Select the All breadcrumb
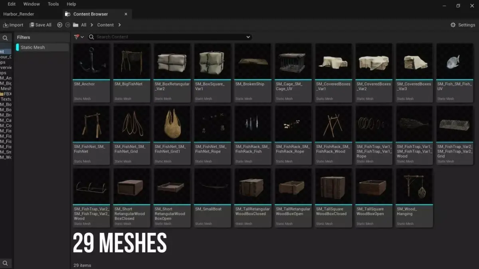This screenshot has height=269, width=479. [84, 25]
